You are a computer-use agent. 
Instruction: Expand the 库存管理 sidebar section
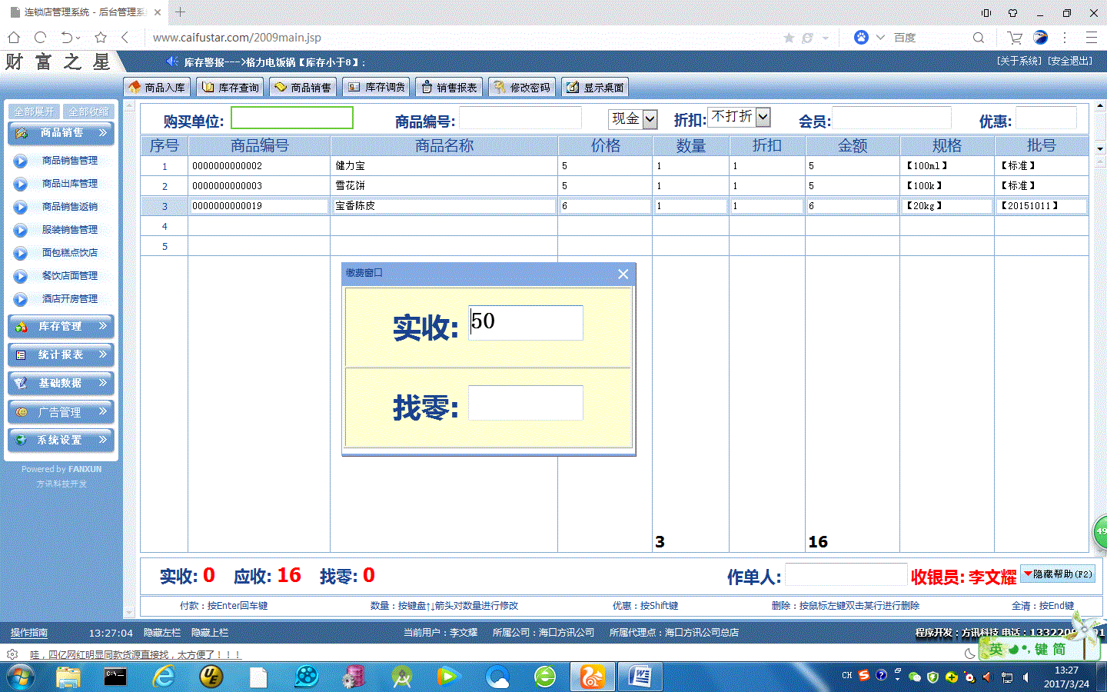pos(61,327)
